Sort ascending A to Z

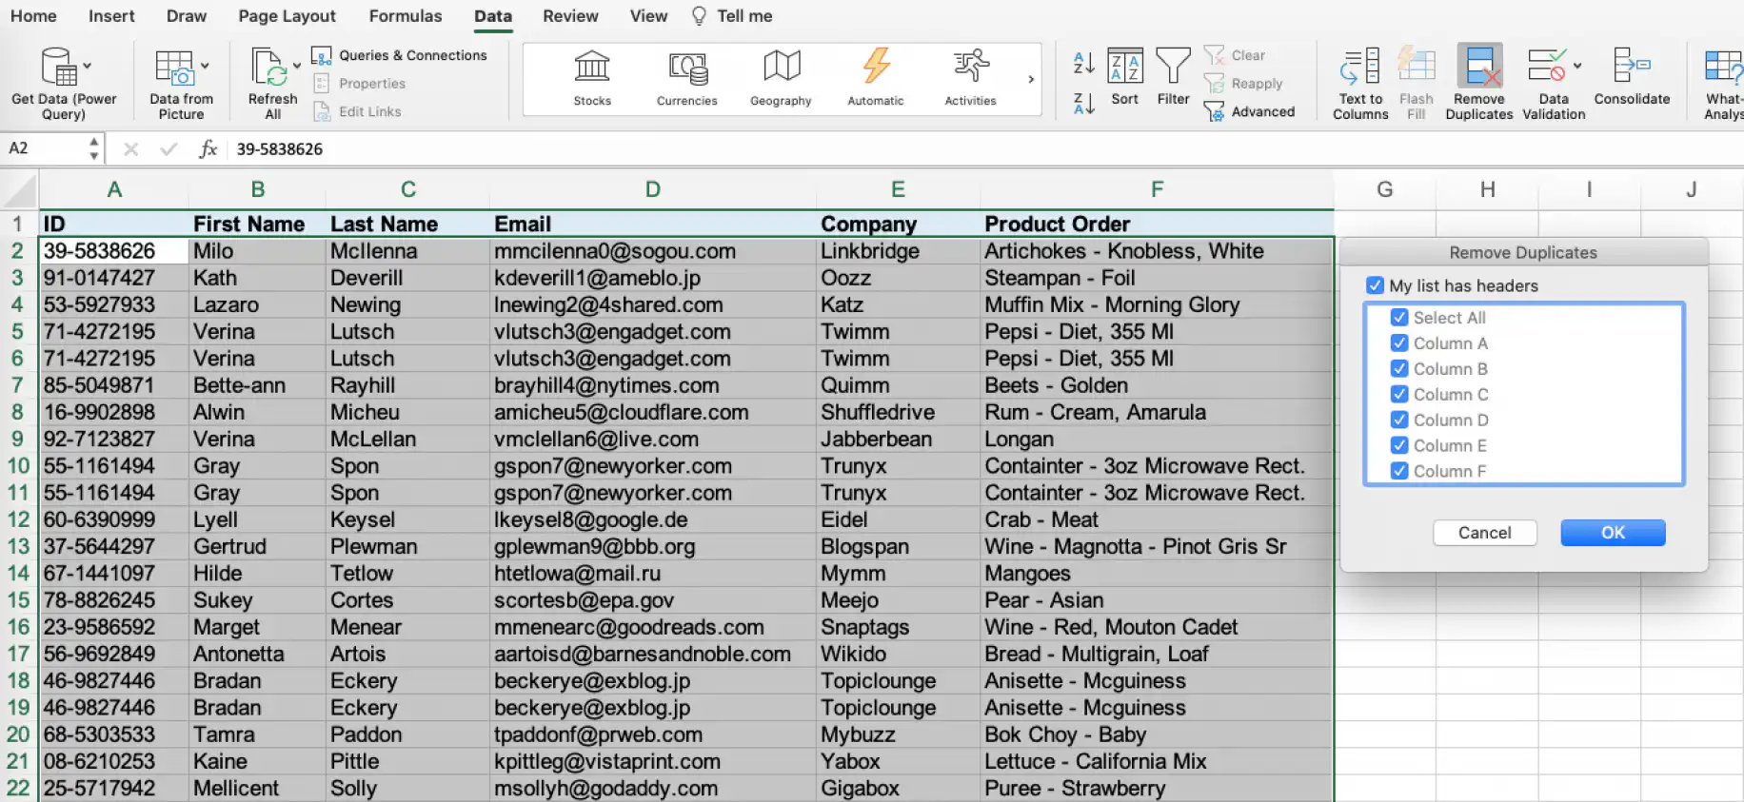pos(1083,63)
